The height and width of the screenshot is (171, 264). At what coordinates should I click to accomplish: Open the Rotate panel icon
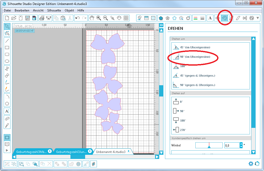tap(224, 18)
